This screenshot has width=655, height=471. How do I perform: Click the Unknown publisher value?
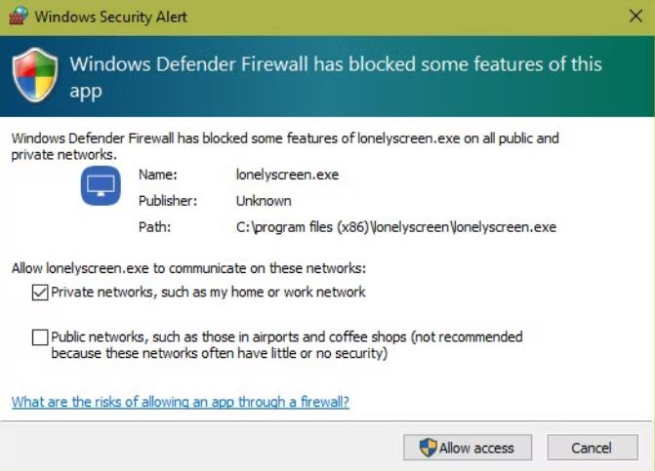click(264, 201)
